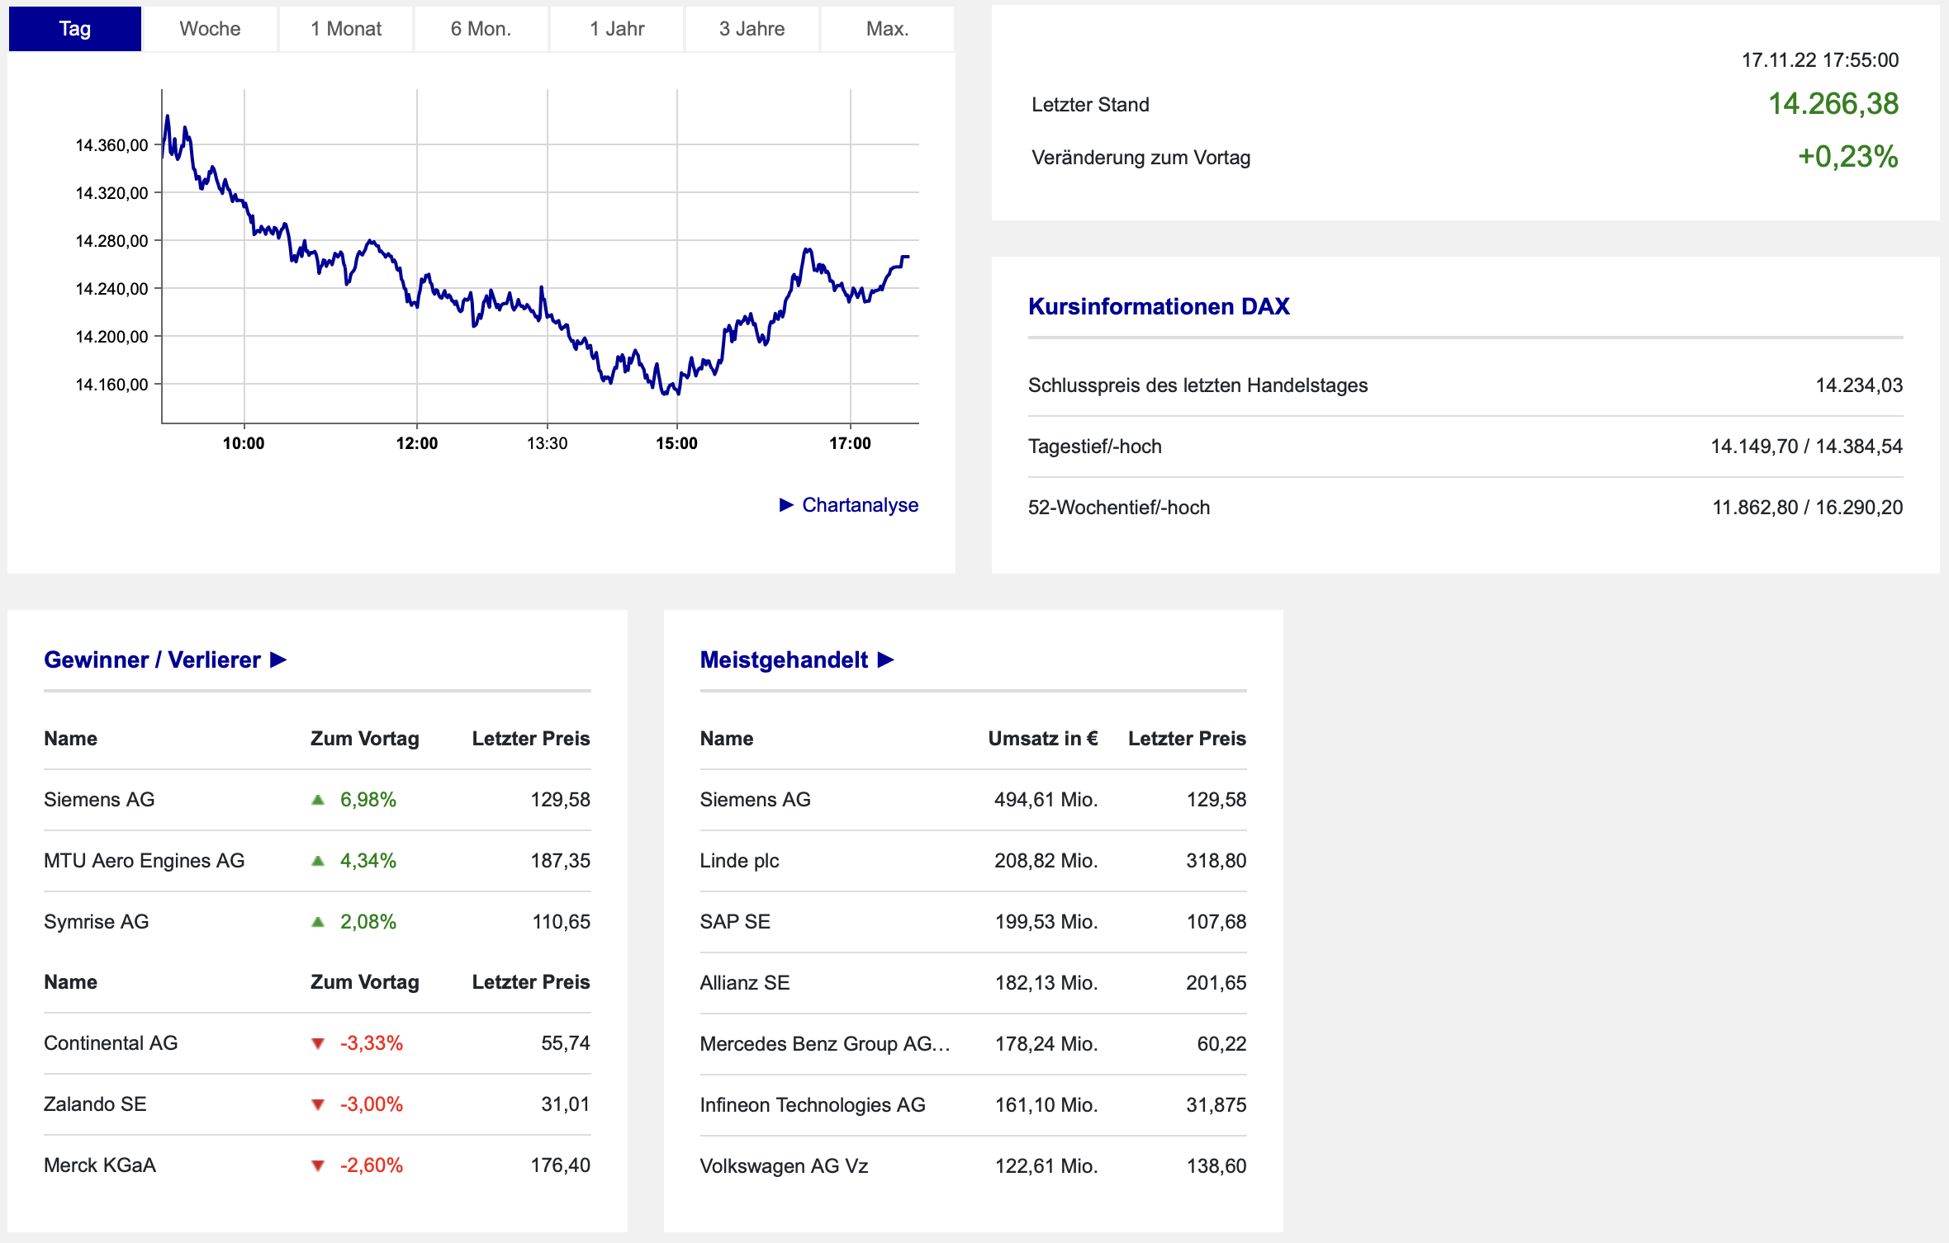Switch chart to Woche view
The image size is (1949, 1243).
click(x=210, y=29)
